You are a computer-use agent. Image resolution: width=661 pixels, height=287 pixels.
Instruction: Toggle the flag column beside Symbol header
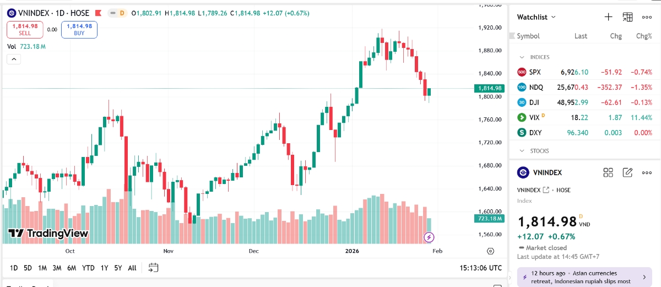[513, 36]
